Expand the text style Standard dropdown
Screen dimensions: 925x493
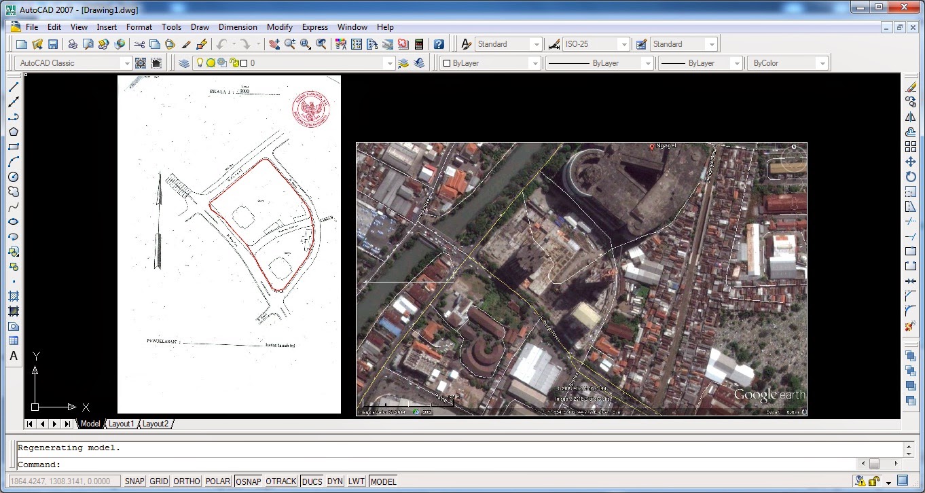coord(537,44)
